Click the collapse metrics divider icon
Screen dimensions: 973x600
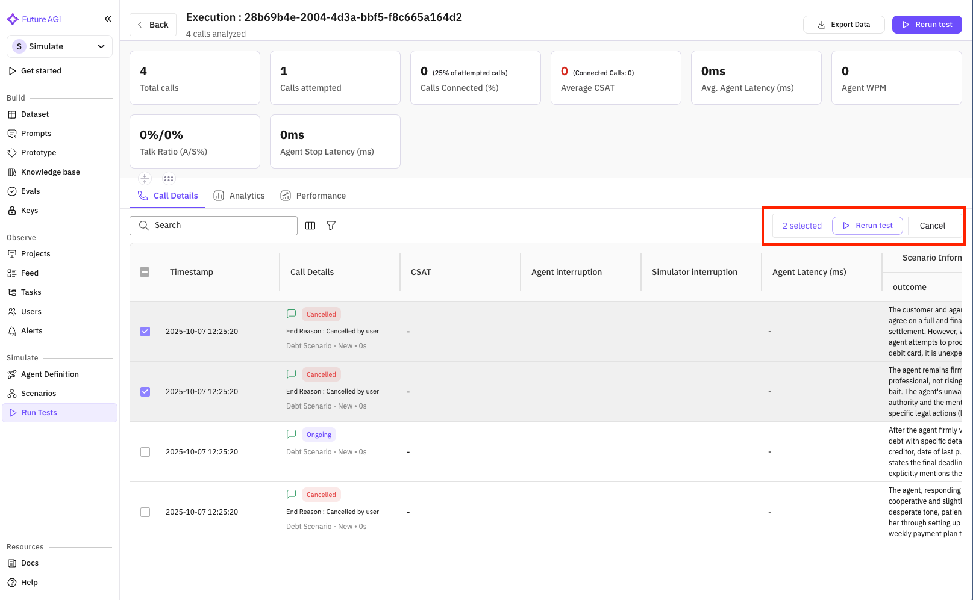145,178
